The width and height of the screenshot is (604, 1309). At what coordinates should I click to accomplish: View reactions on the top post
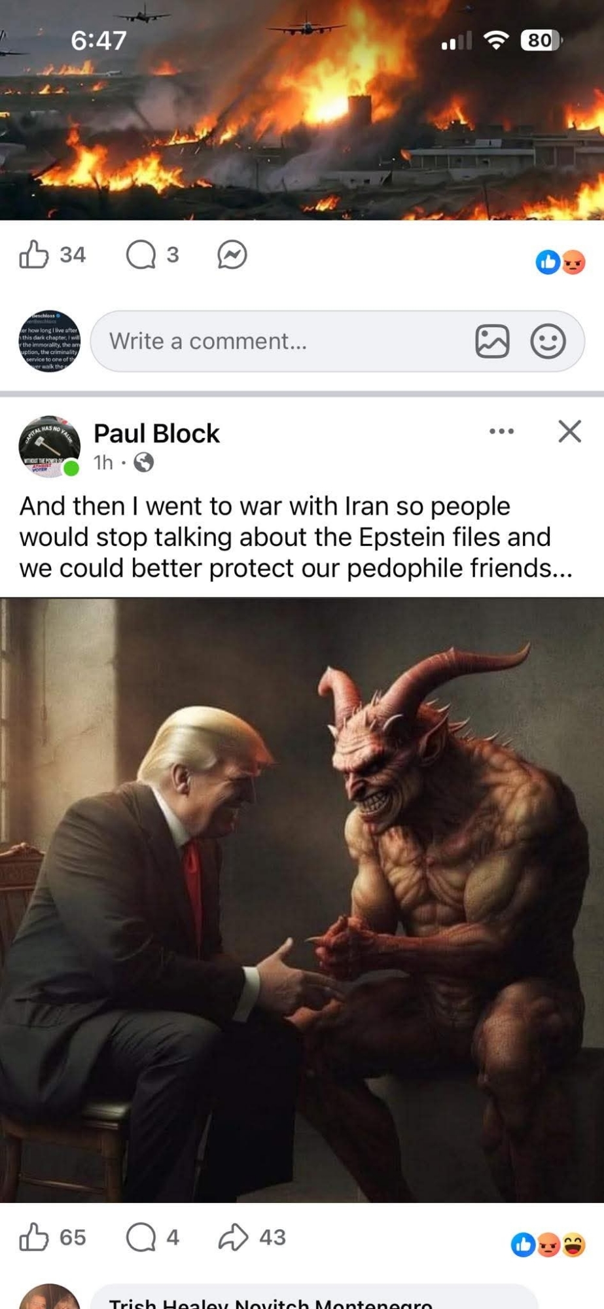[560, 262]
